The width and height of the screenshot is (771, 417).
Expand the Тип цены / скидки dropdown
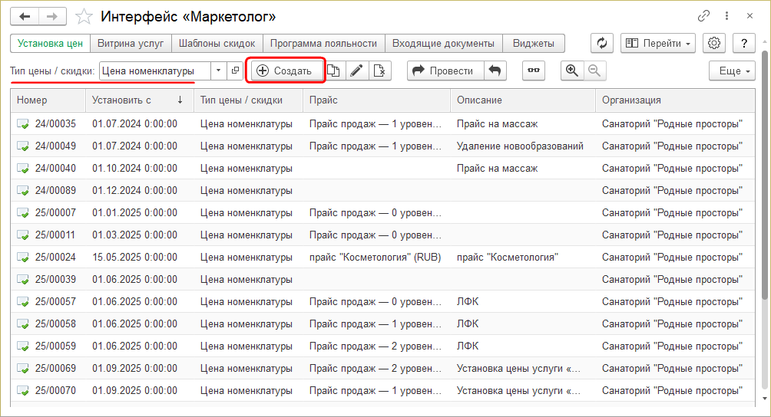218,71
